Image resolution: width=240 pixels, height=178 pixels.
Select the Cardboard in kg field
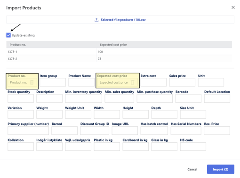coord(136,147)
